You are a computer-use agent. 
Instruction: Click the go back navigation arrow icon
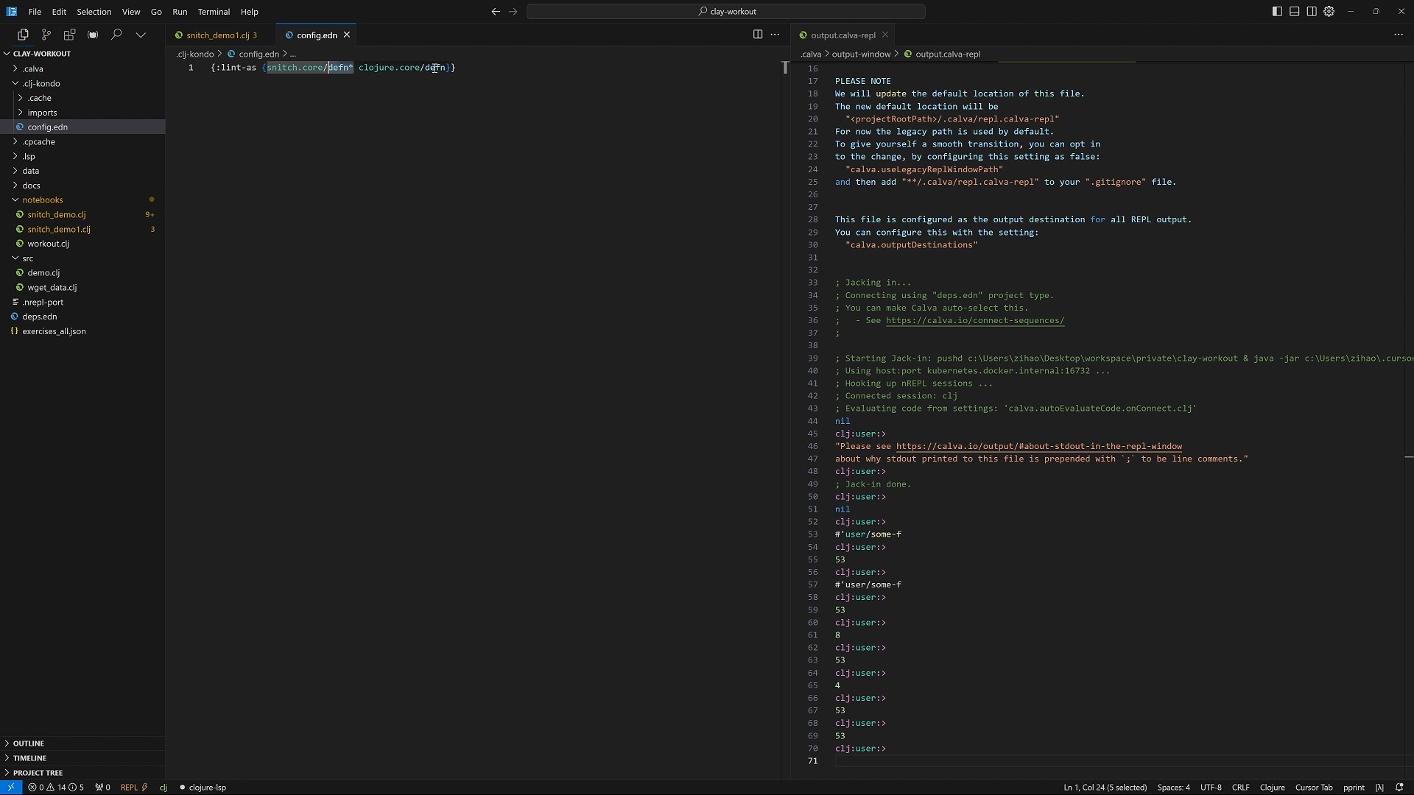pos(494,11)
